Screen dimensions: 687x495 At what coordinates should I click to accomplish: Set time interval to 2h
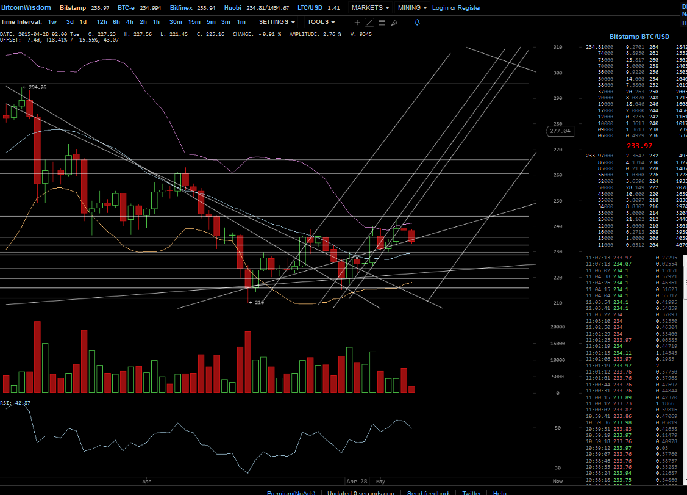click(143, 22)
